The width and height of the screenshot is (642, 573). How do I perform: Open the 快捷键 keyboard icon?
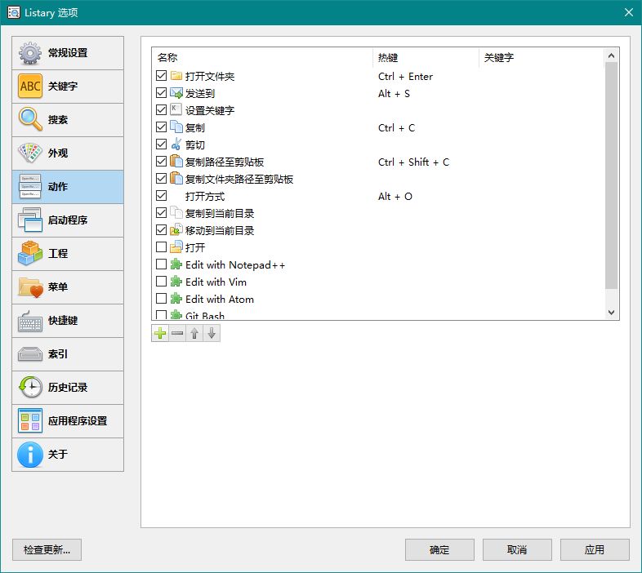coord(30,321)
